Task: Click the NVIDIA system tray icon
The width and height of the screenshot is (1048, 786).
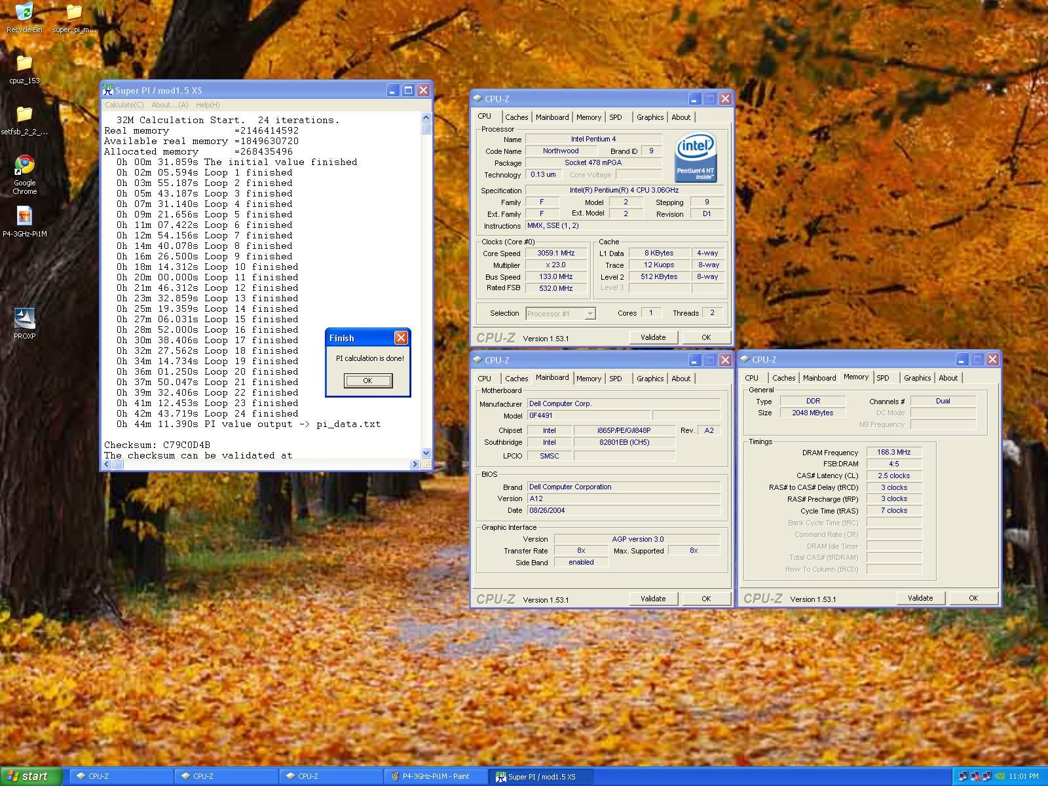Action: (1000, 777)
